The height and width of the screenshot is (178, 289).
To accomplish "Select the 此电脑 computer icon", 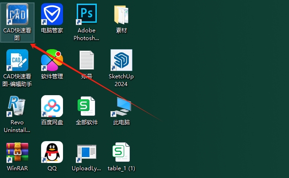I will [x=121, y=107].
